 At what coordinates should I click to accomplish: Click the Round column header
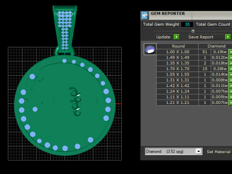click(x=177, y=46)
